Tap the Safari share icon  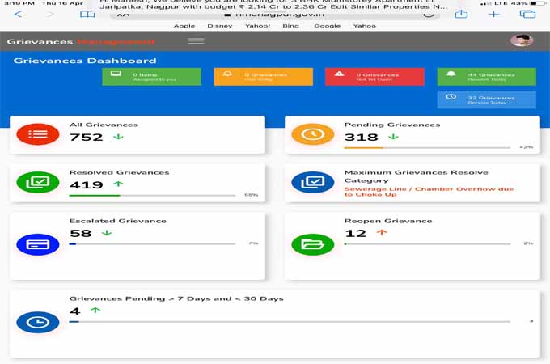click(461, 15)
